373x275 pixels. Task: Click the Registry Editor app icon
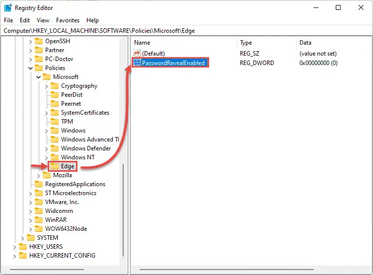pyautogui.click(x=8, y=8)
